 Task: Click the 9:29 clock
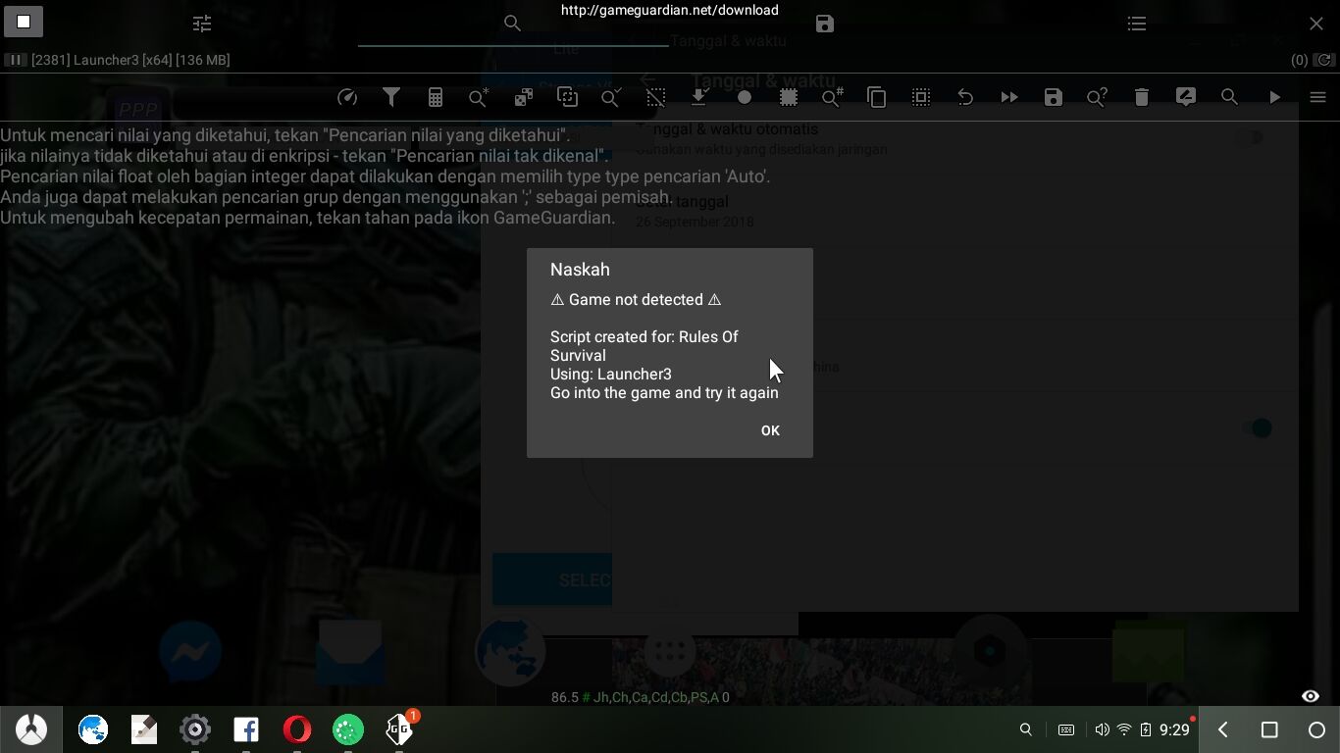coord(1174,729)
